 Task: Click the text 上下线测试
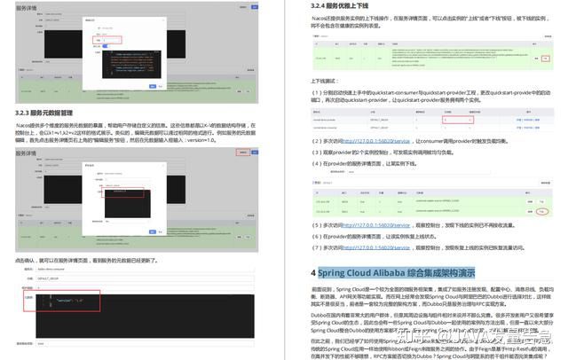tap(325, 81)
